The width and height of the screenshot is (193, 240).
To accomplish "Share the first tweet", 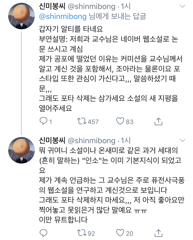I will [159, 121].
